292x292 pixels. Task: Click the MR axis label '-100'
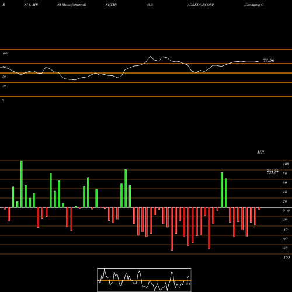[x=286, y=258]
